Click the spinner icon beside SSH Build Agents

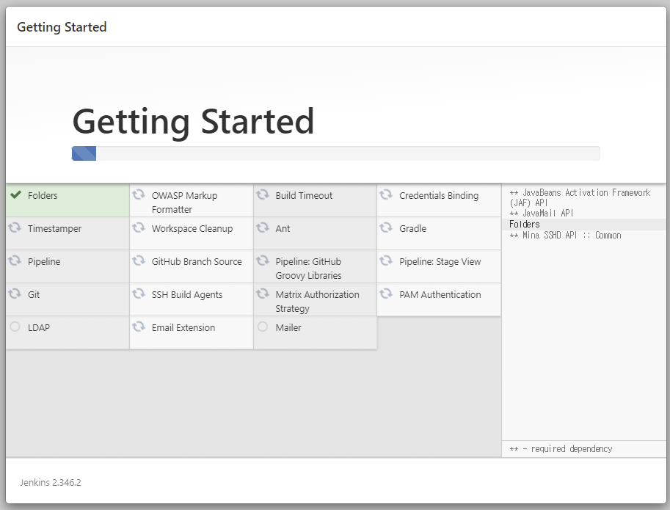(x=139, y=294)
